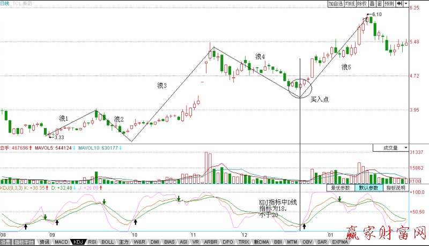The width and height of the screenshot is (429, 246).
Task: Click the 6.10 high price marker
Action: click(x=376, y=14)
